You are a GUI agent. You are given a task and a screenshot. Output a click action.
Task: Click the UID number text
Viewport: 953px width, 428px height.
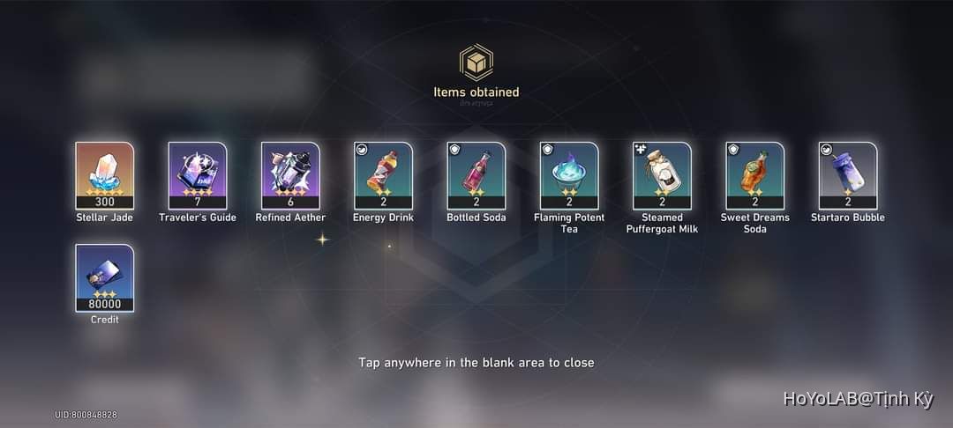click(86, 415)
